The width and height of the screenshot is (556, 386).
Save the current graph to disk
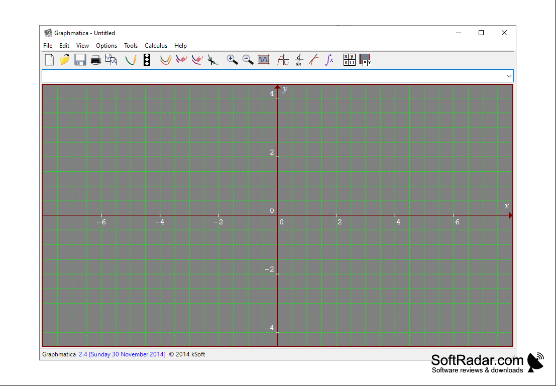[x=80, y=60]
